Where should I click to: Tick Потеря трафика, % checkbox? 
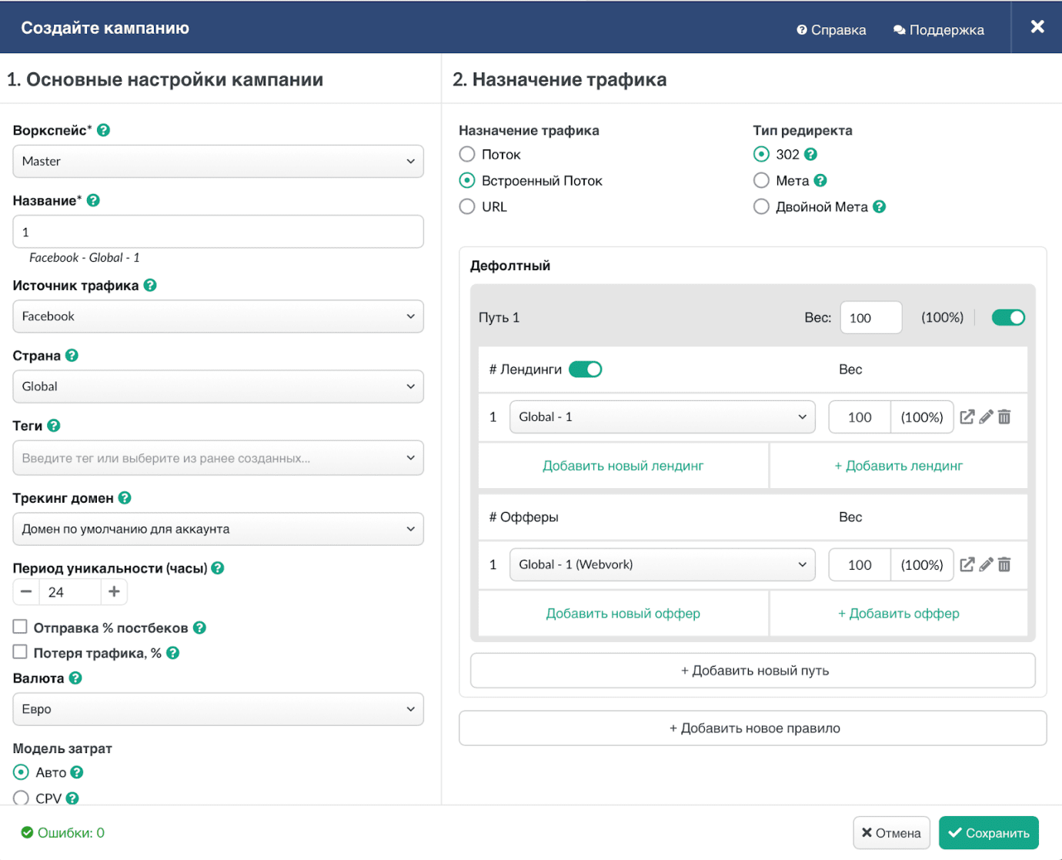click(x=20, y=651)
